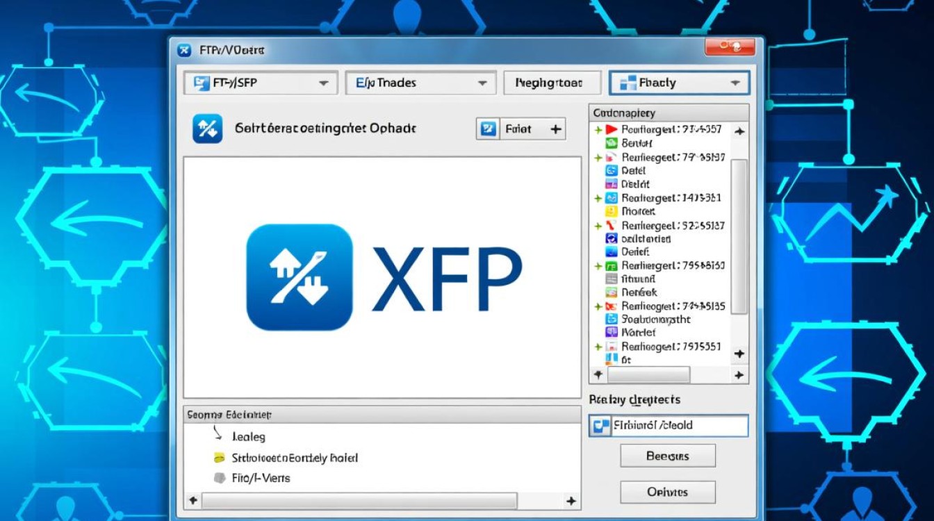Click the arrow icon beside Lealeg
The height and width of the screenshot is (521, 934).
[x=218, y=436]
